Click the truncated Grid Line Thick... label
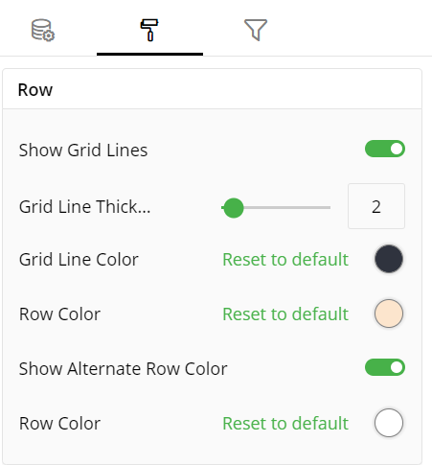The image size is (432, 465). click(x=84, y=207)
